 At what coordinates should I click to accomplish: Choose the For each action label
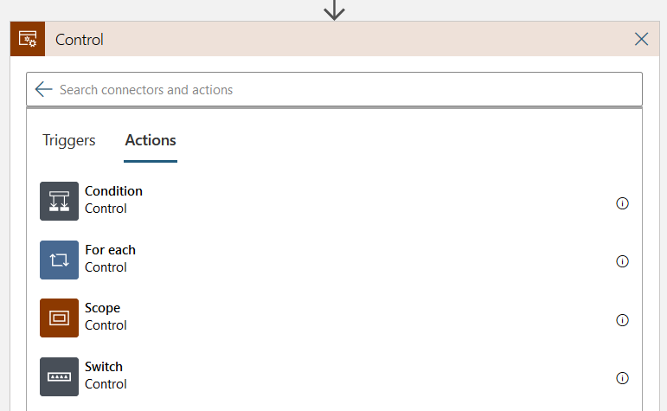click(110, 250)
